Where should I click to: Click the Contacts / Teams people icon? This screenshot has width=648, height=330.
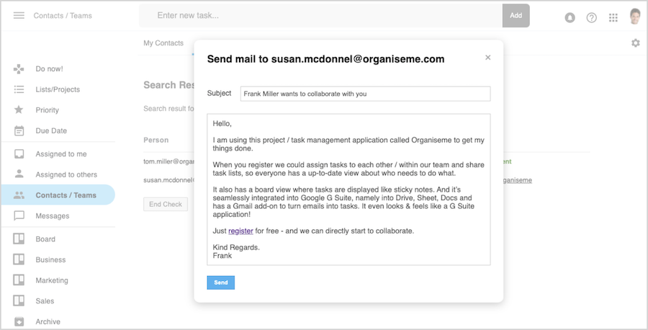point(19,195)
